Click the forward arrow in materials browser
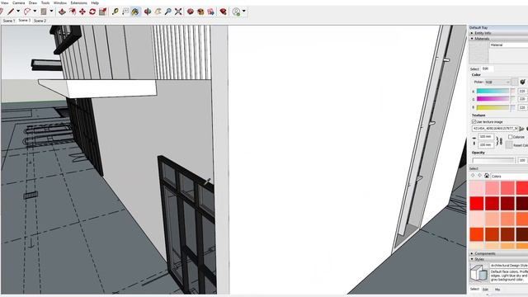Viewport: 528px width, 297px height. coord(479,176)
